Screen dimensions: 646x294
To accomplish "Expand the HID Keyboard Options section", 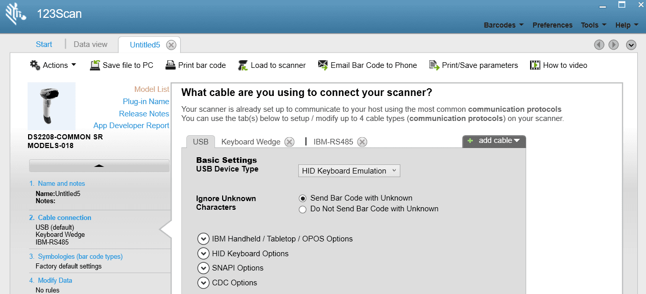I will point(203,254).
